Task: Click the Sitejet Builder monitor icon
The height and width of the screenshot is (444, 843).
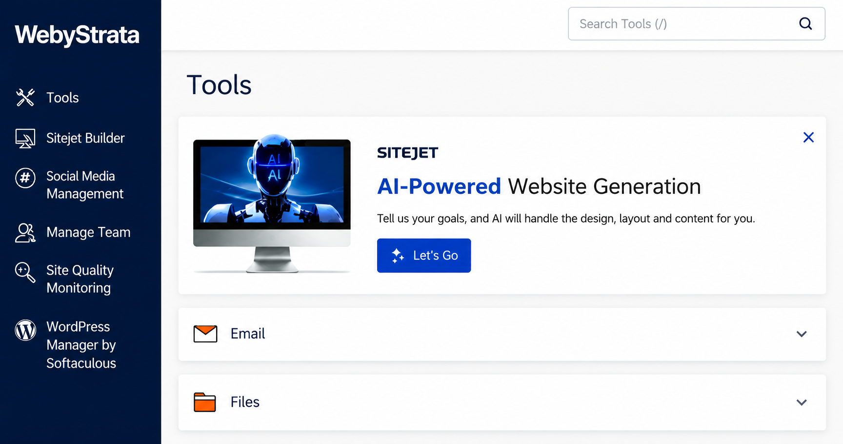Action: (x=25, y=139)
